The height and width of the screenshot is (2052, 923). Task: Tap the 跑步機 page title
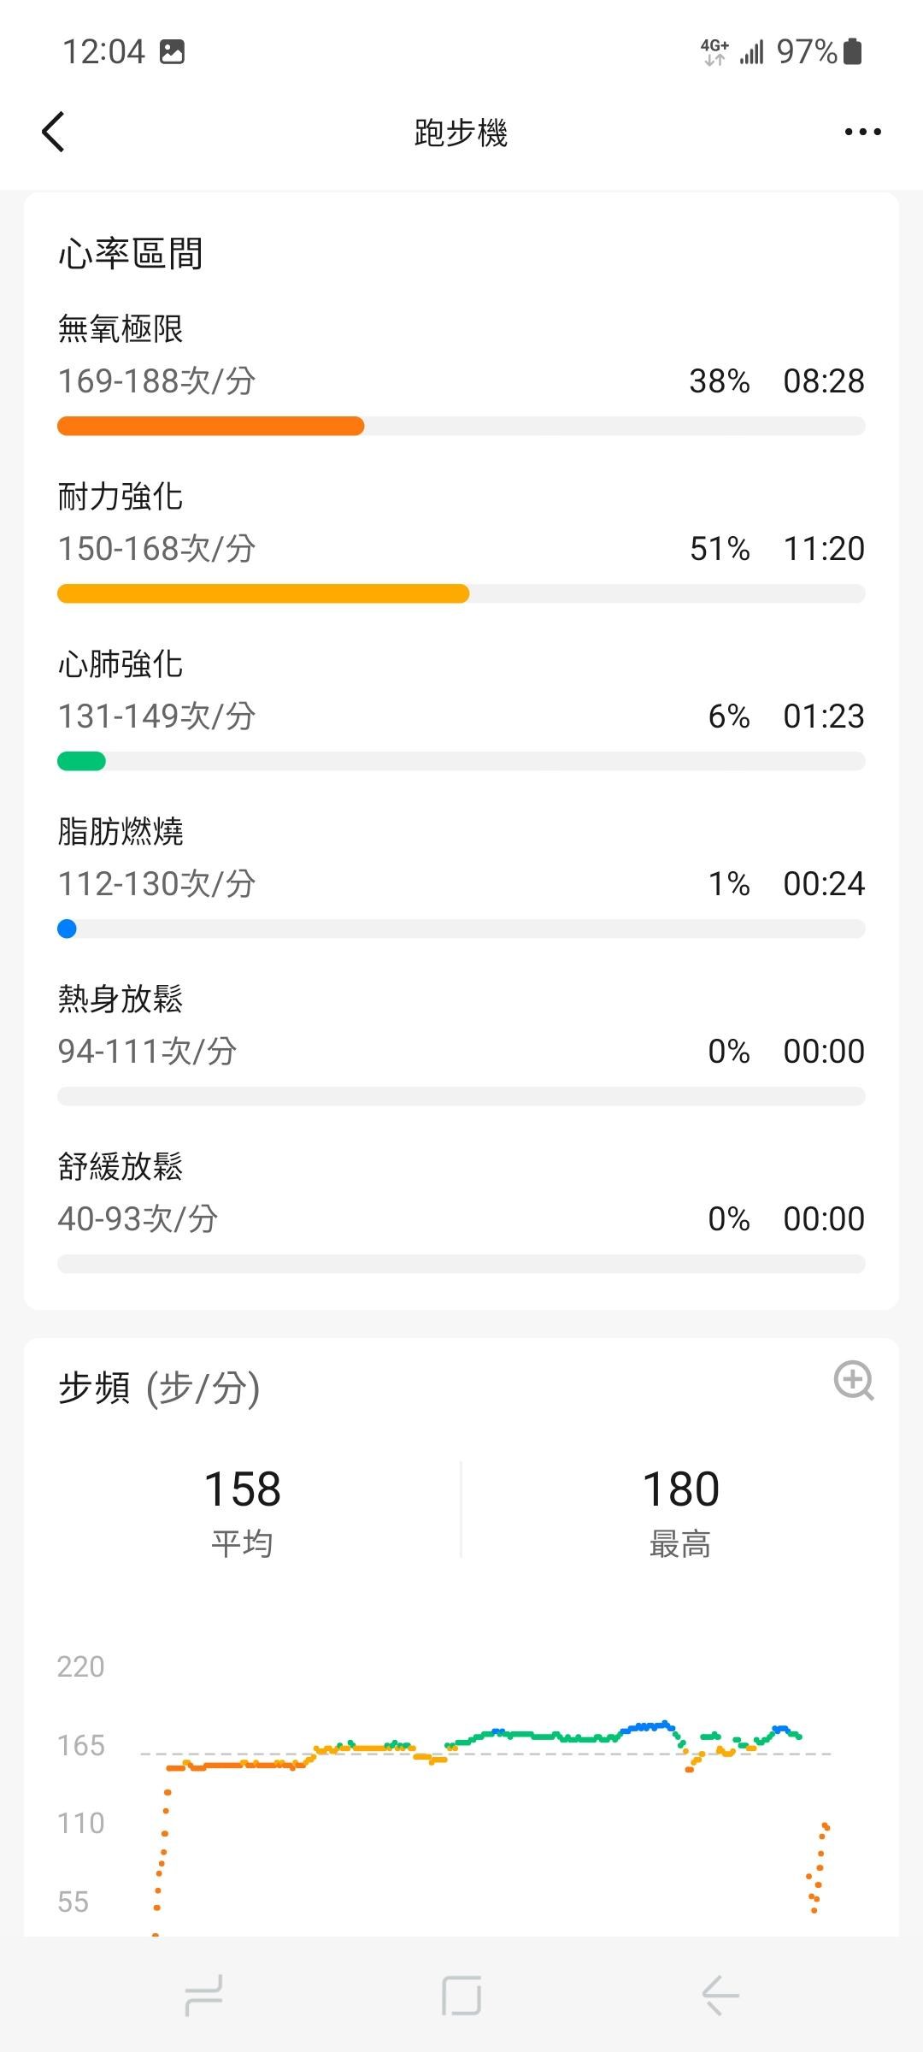pos(461,133)
